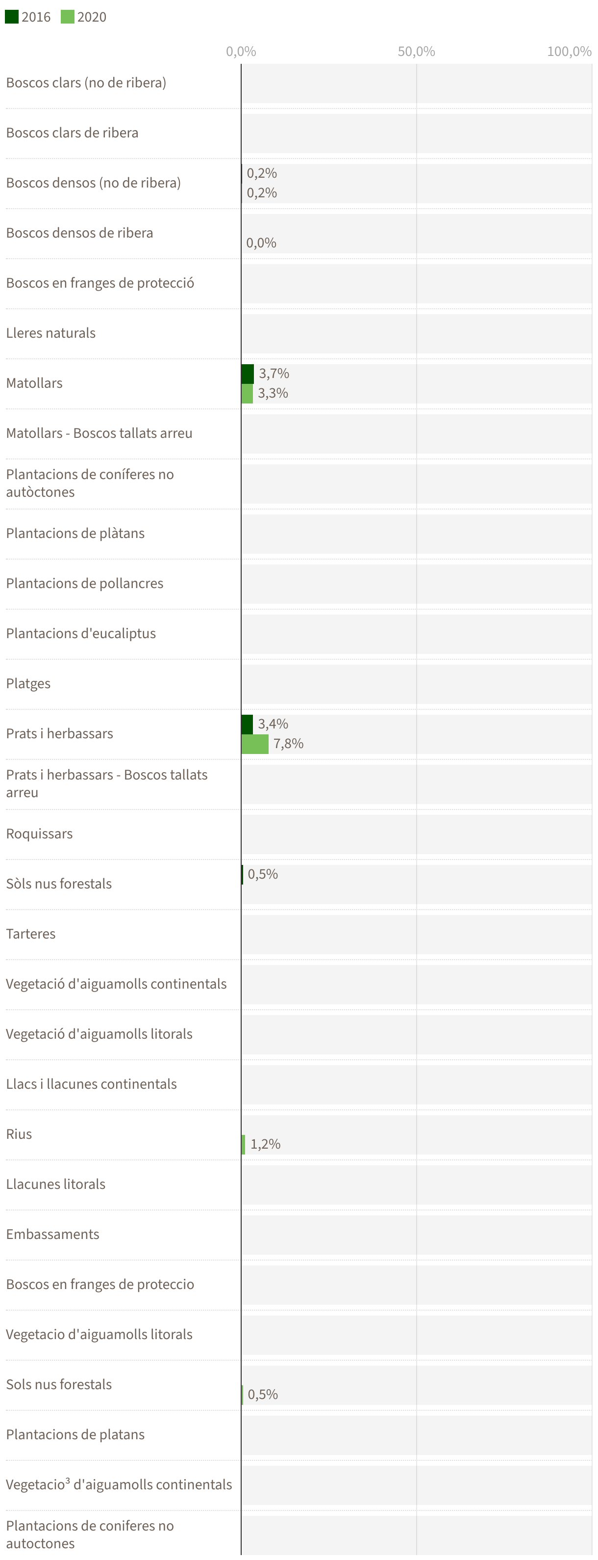Click the 3,7% value label
This screenshot has height=1560, width=598.
pyautogui.click(x=274, y=374)
